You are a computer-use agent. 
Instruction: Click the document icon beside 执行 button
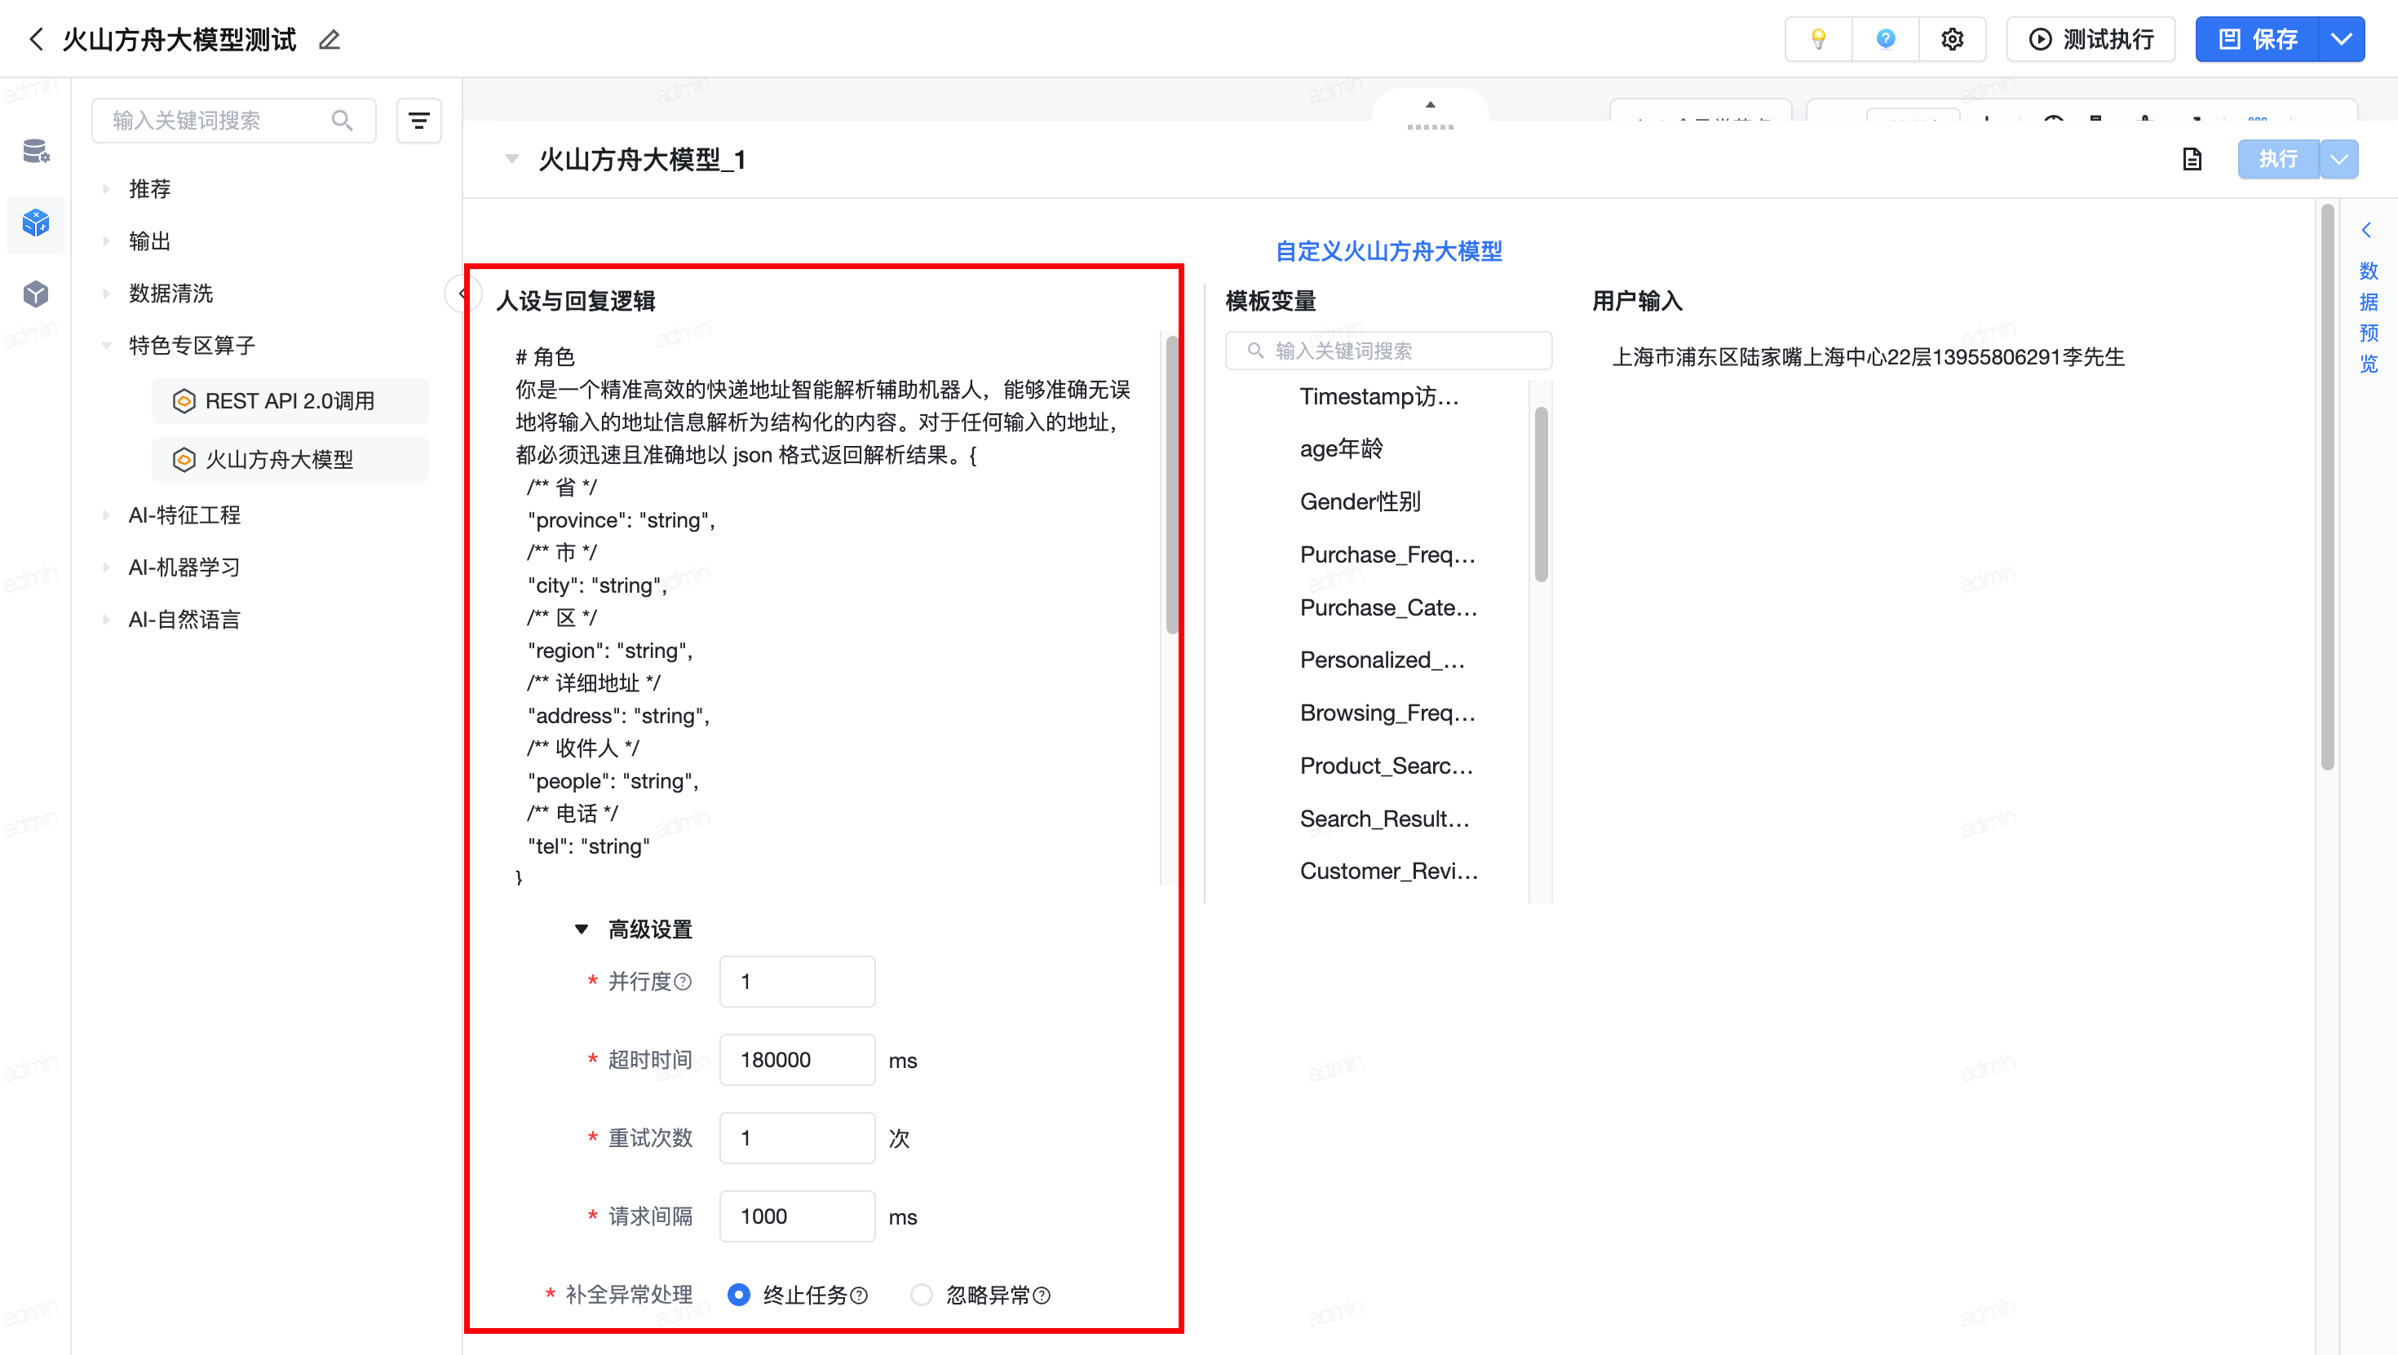point(2192,159)
